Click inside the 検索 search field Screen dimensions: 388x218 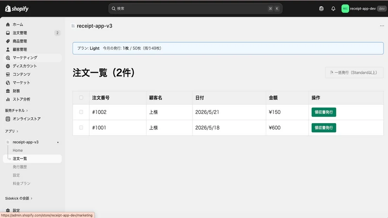coord(195,9)
